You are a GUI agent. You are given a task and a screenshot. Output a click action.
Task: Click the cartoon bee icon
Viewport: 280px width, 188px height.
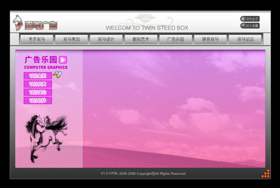[58, 74]
